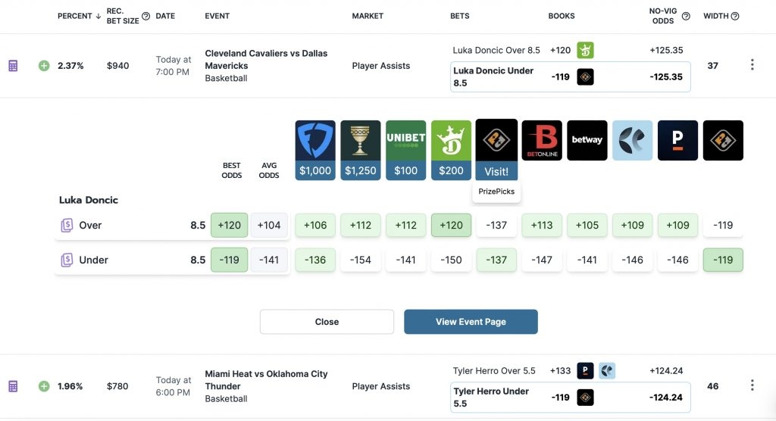This screenshot has width=776, height=421.
Task: Click the bet slip icon next to Under
Action: click(67, 260)
